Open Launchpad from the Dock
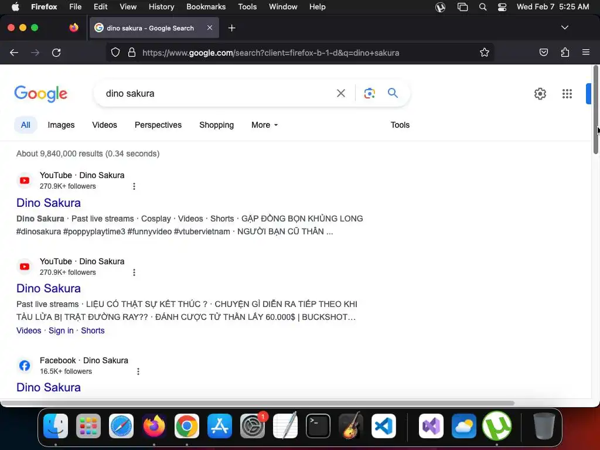The image size is (600, 450). [x=88, y=426]
